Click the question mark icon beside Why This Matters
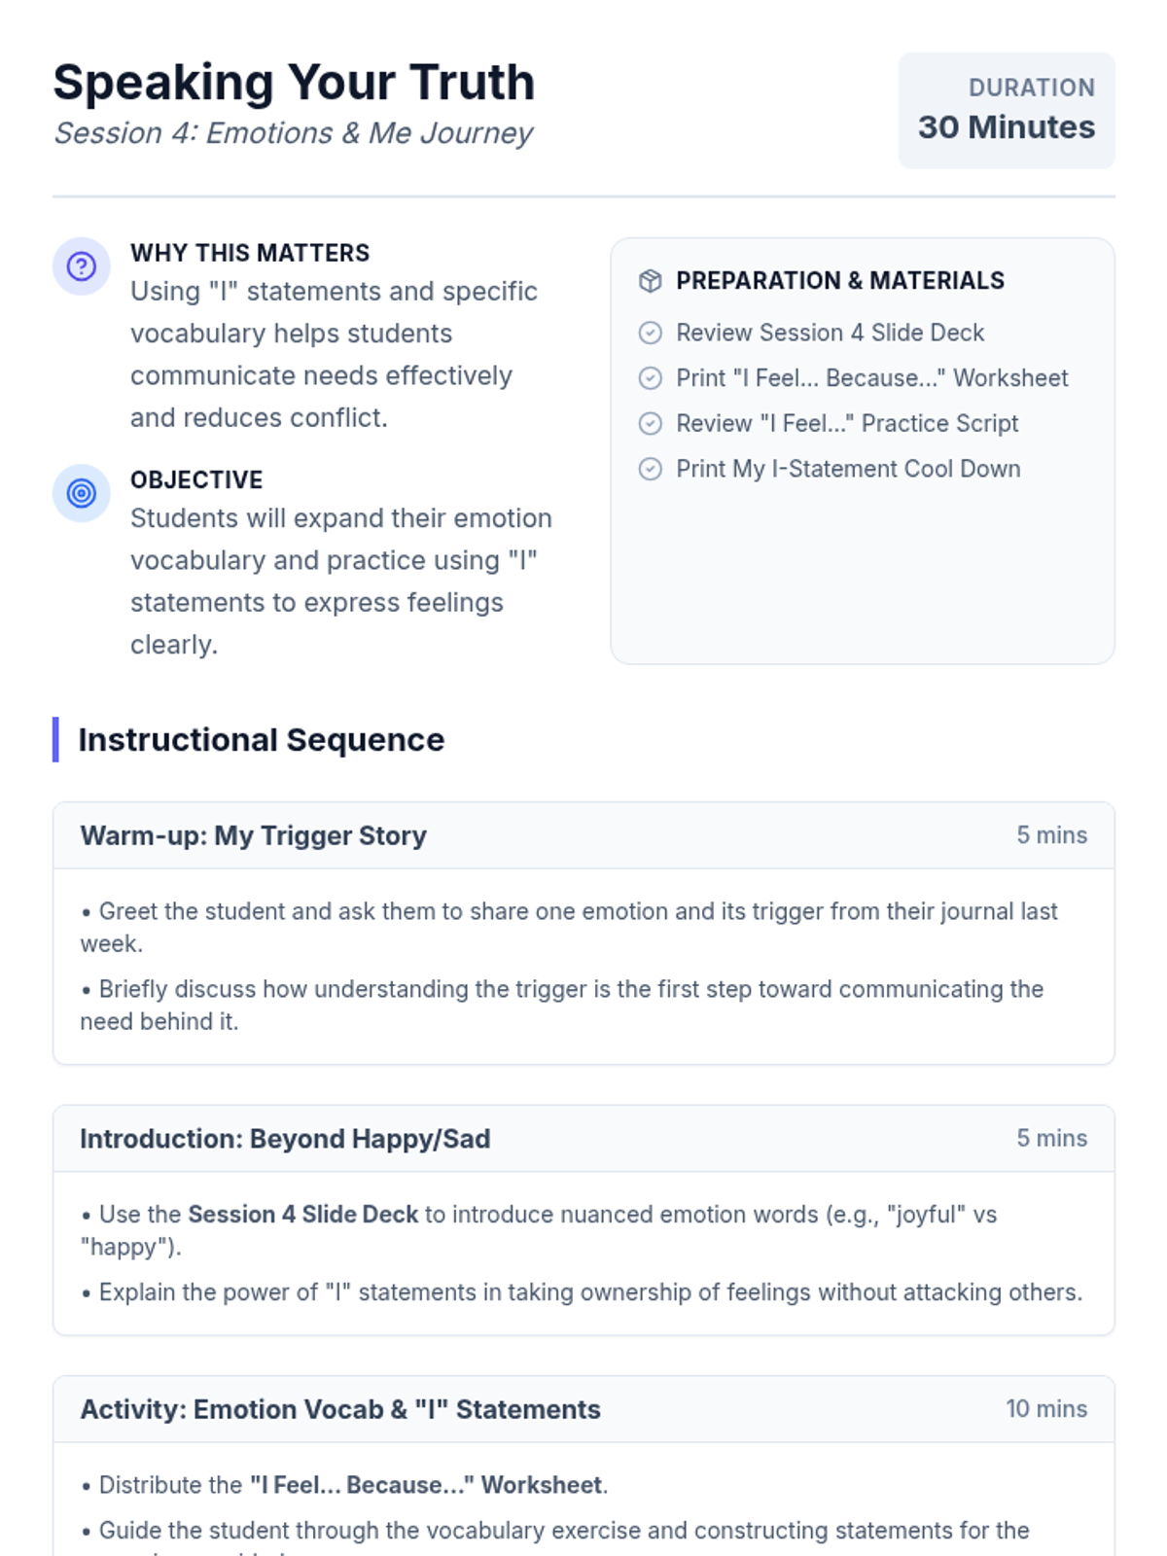Screen dimensions: 1167x1556 pyautogui.click(x=81, y=266)
